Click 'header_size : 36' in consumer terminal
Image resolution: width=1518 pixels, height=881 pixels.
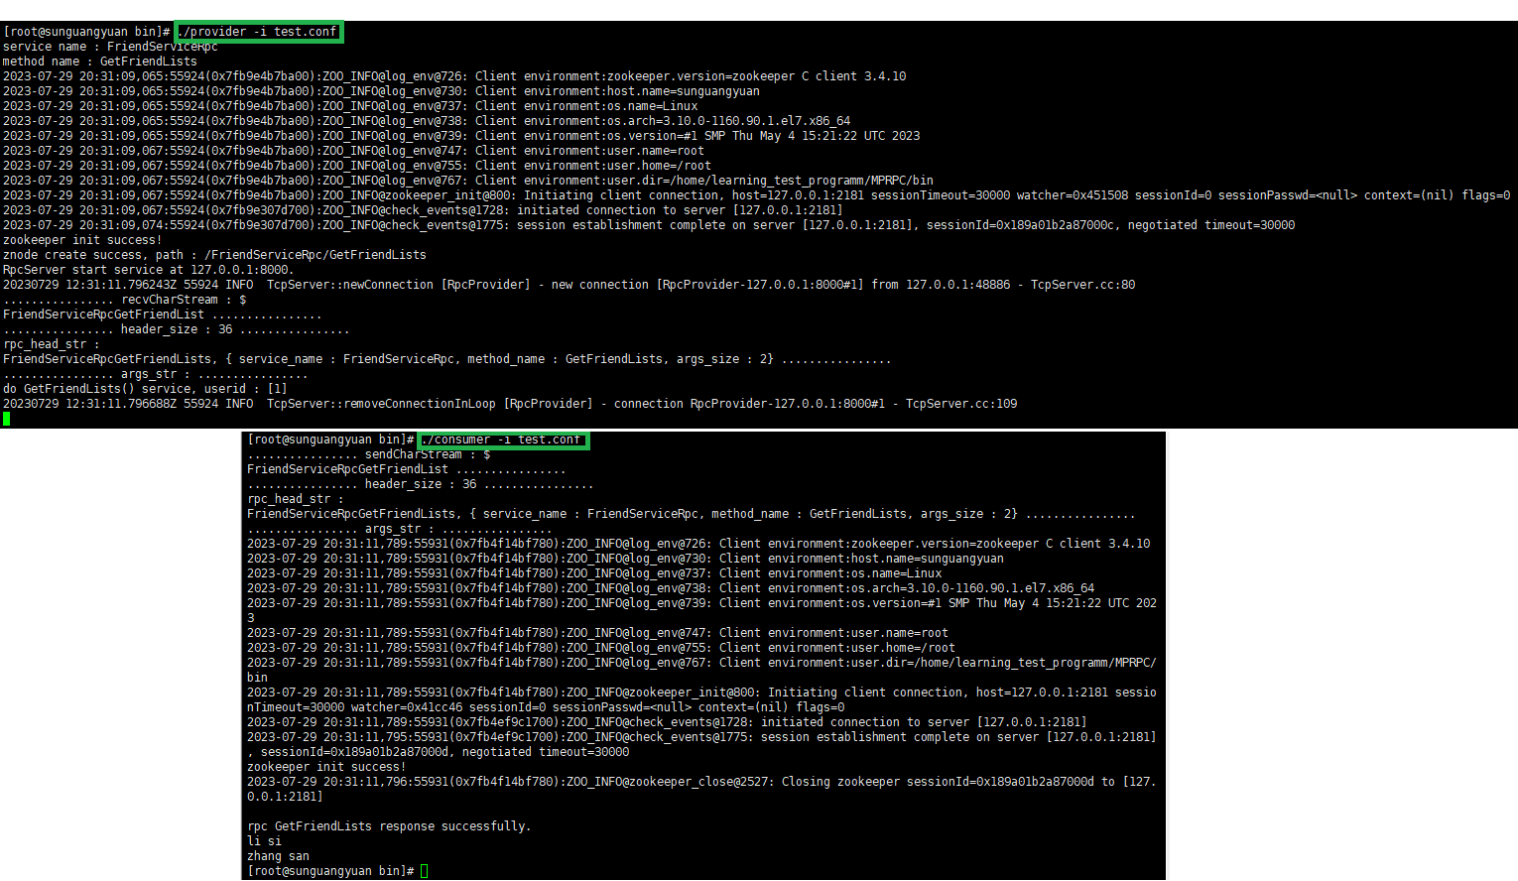421,484
